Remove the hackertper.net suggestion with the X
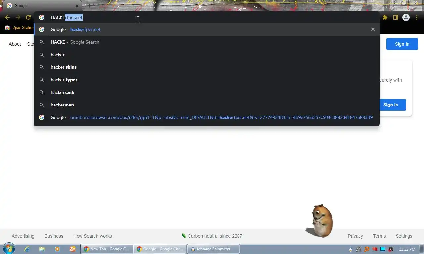The height and width of the screenshot is (254, 424). click(373, 29)
